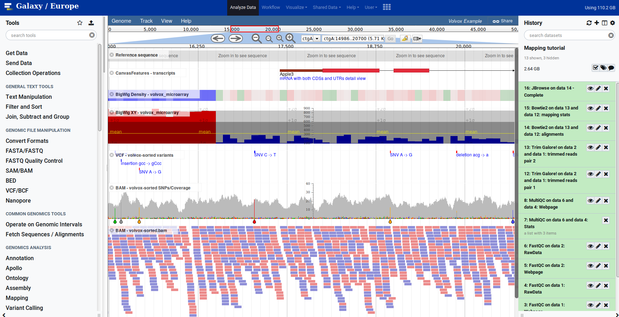Click the favorites star icon in Tools
The height and width of the screenshot is (317, 619).
pos(80,23)
